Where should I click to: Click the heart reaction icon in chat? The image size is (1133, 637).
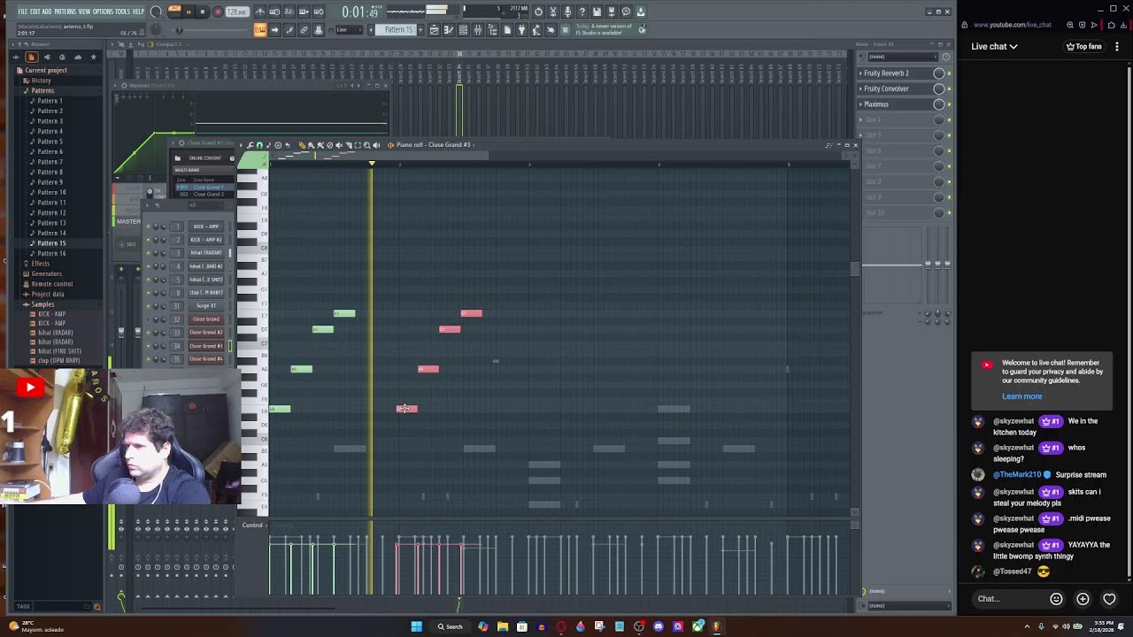1109,599
